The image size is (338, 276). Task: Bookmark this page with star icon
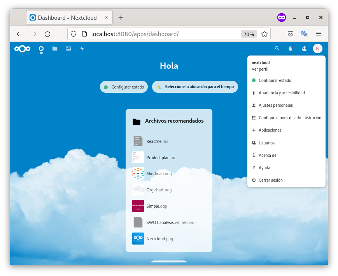coord(264,34)
